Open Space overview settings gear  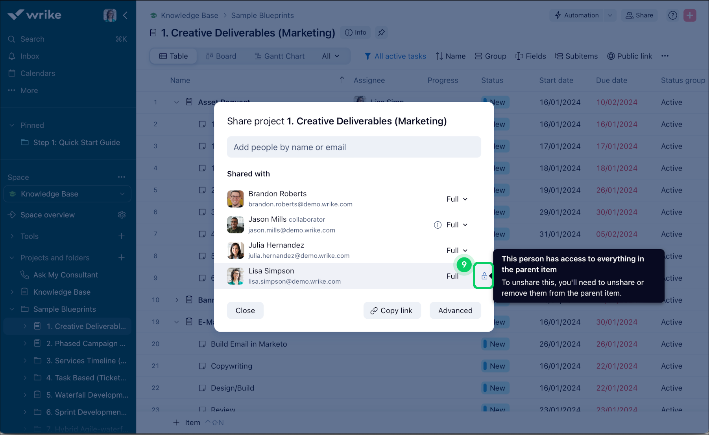click(122, 215)
